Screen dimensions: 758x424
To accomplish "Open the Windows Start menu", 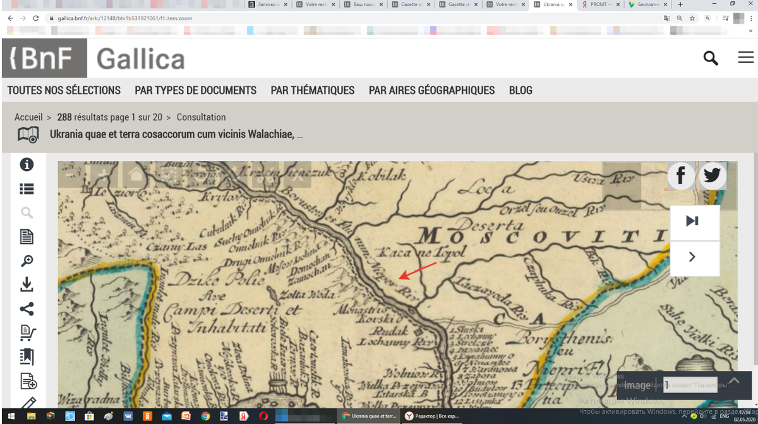I will click(12, 416).
